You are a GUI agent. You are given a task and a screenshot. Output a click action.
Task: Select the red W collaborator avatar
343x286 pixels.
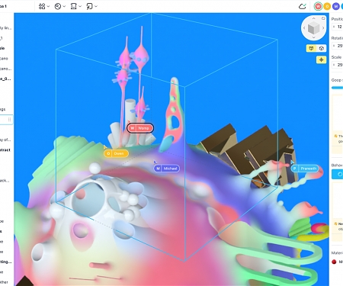click(x=318, y=6)
